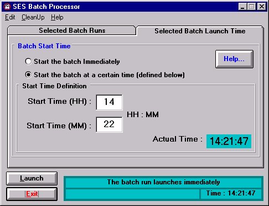Viewport: 269px width, 206px height.
Task: Minimize the SES Batch Processor window
Action: tap(242, 7)
